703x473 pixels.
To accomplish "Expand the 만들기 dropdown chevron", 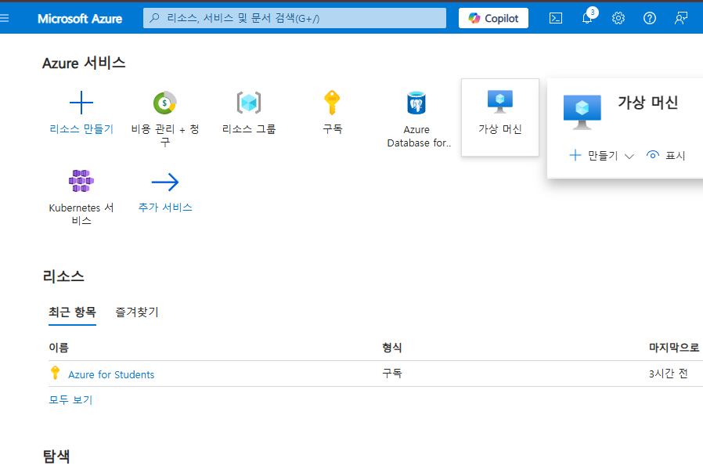I will [x=629, y=157].
